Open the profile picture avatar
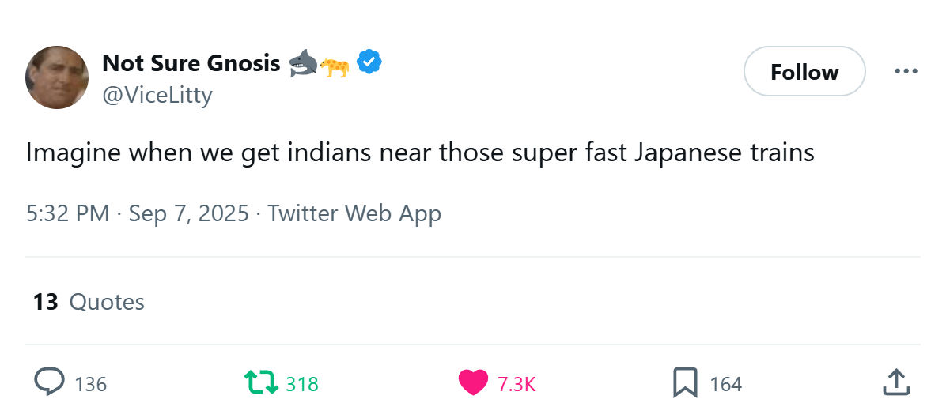The width and height of the screenshot is (946, 418). pyautogui.click(x=56, y=77)
